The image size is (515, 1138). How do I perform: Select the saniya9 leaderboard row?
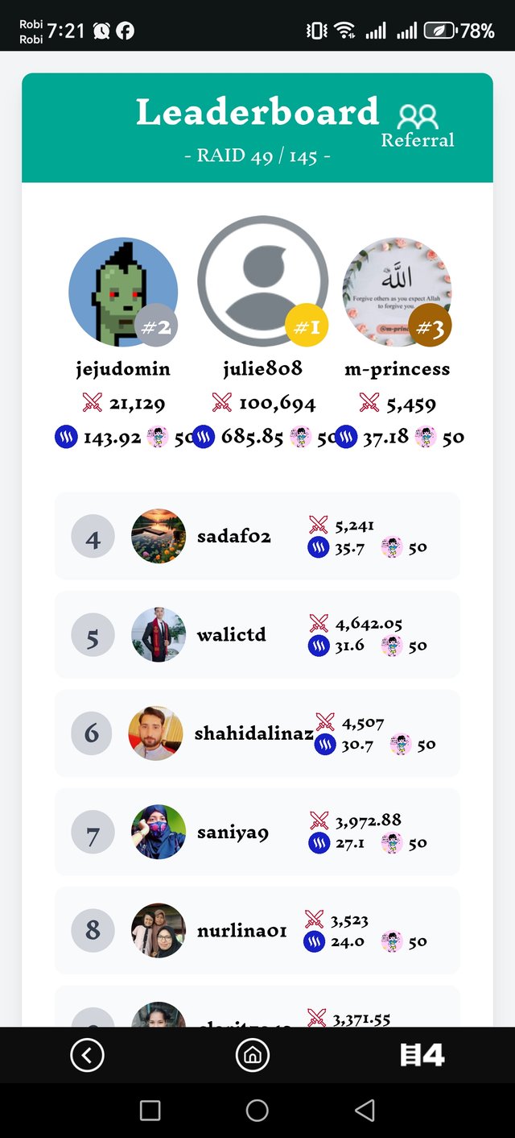(x=257, y=832)
